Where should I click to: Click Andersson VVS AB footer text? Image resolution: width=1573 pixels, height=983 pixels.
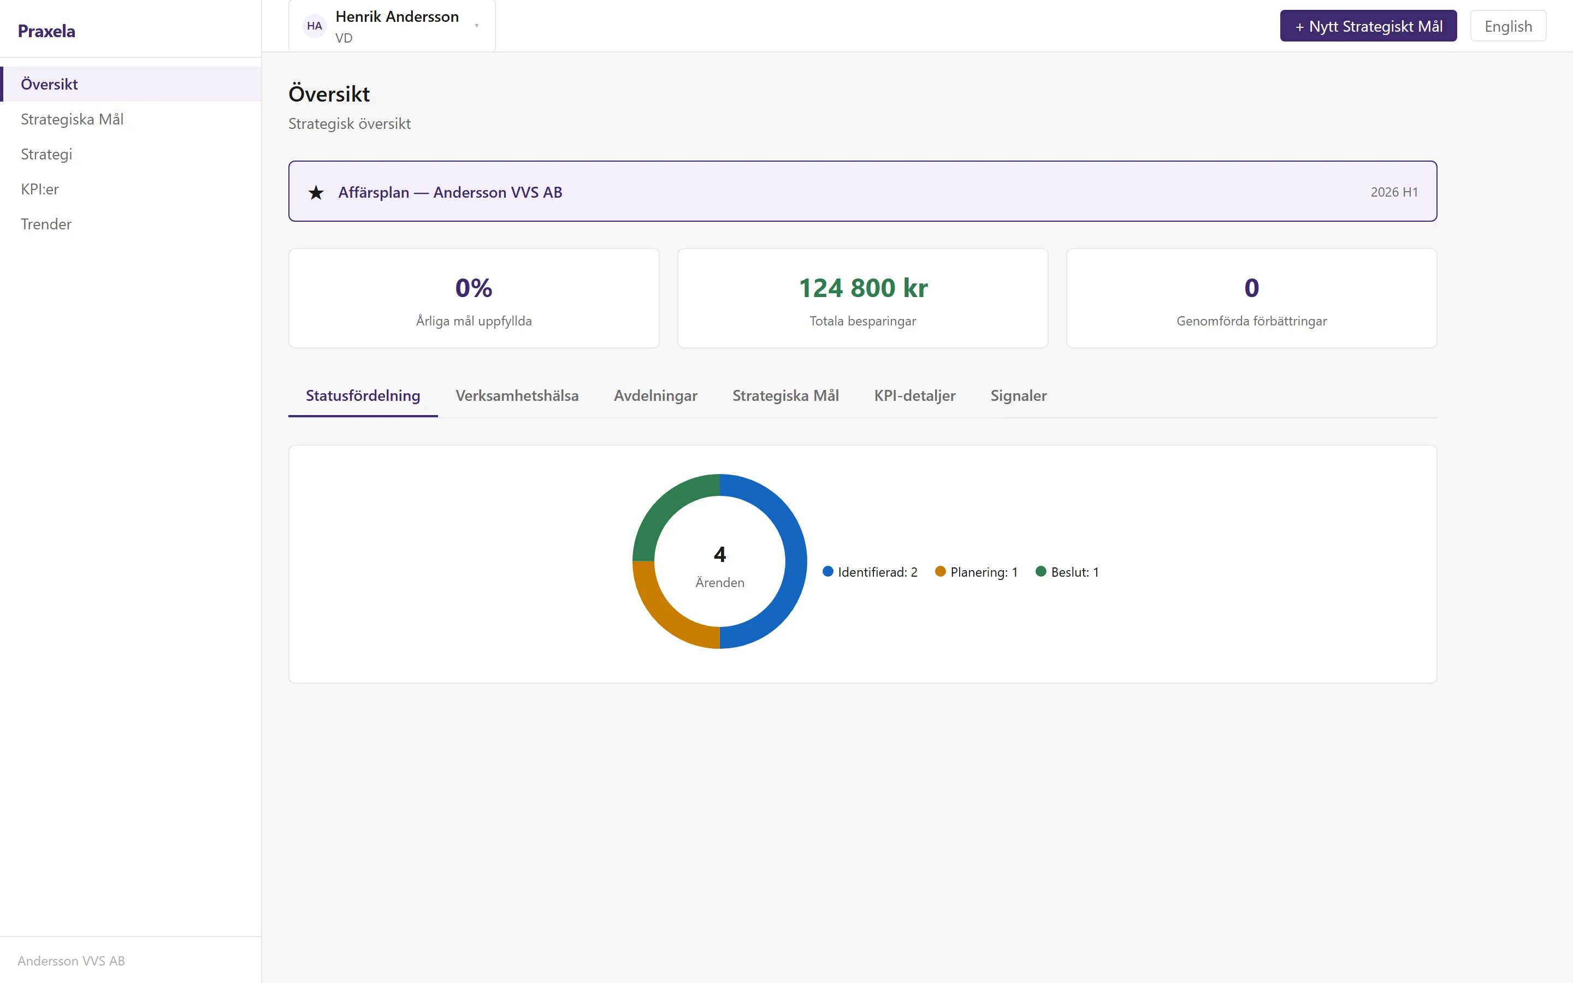click(71, 961)
